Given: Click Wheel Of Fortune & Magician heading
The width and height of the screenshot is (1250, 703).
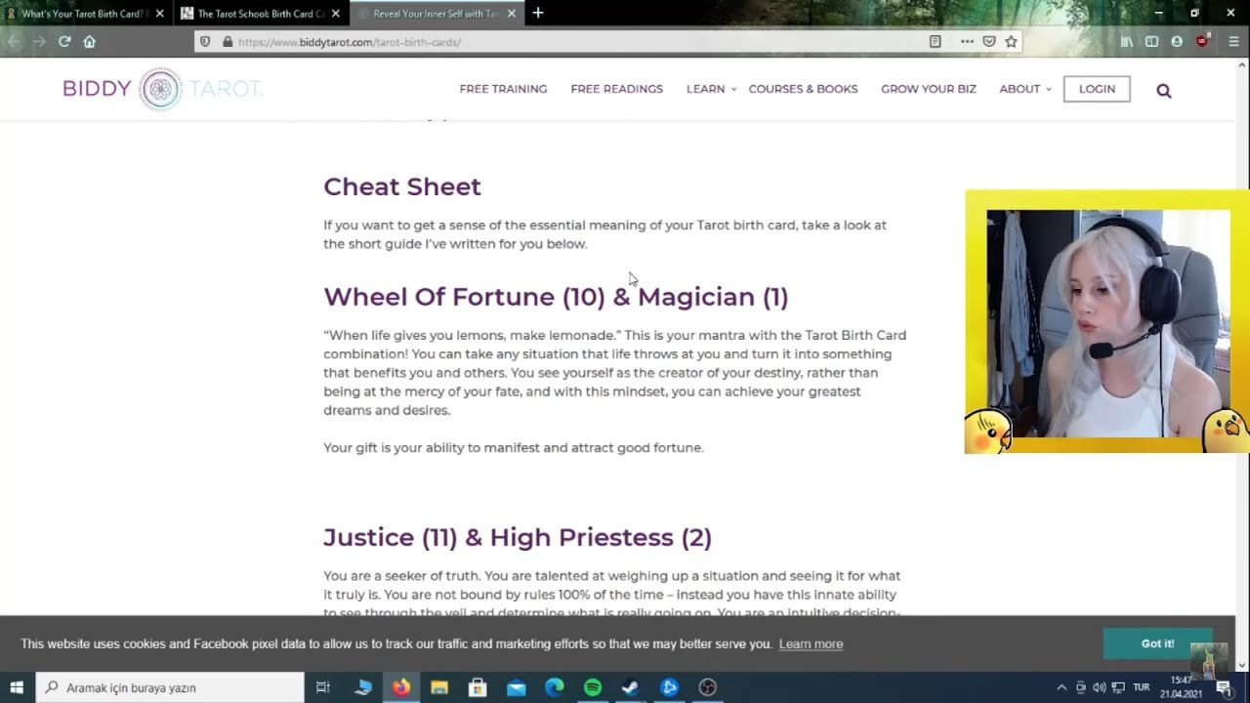Looking at the screenshot, I should (x=556, y=297).
